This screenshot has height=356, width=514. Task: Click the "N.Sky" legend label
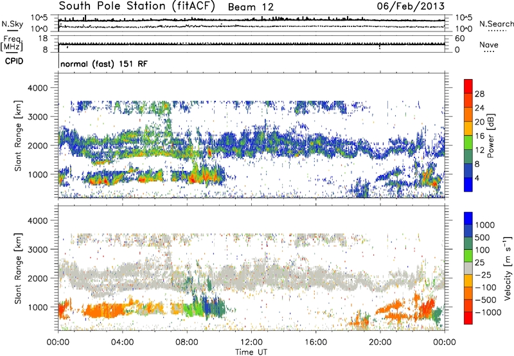[12, 24]
